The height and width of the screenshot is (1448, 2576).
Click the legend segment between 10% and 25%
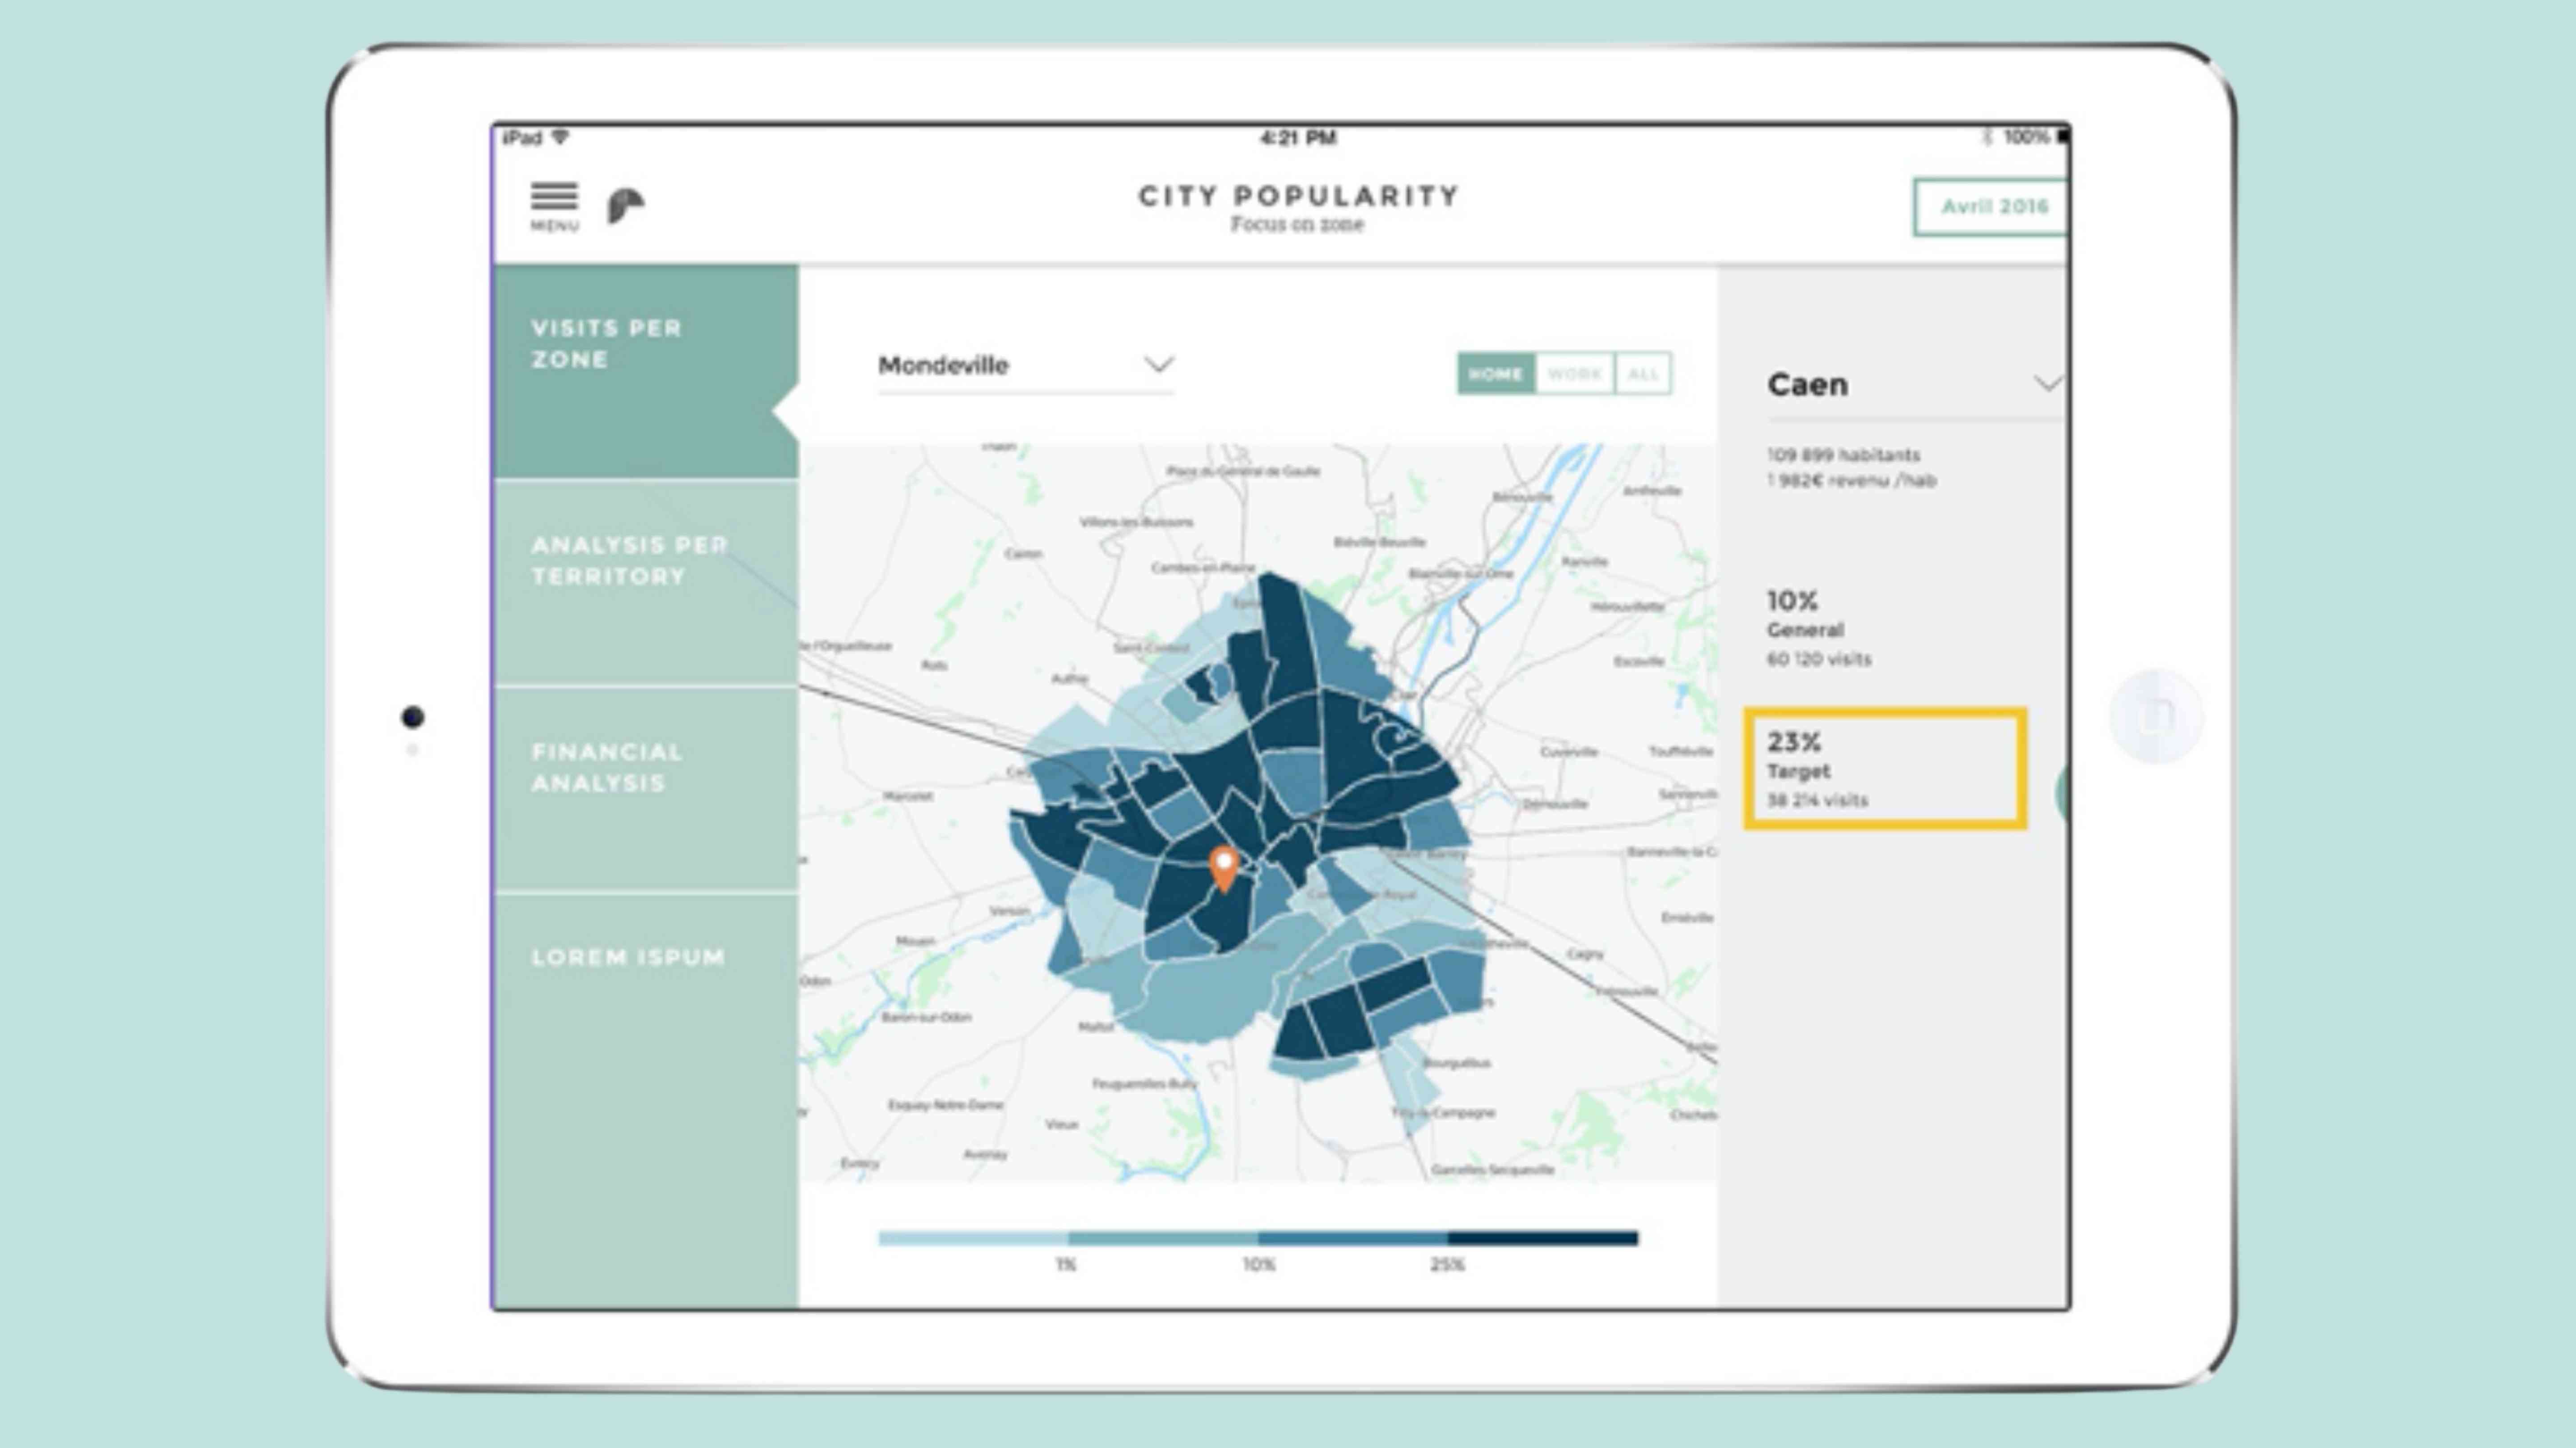1353,1238
